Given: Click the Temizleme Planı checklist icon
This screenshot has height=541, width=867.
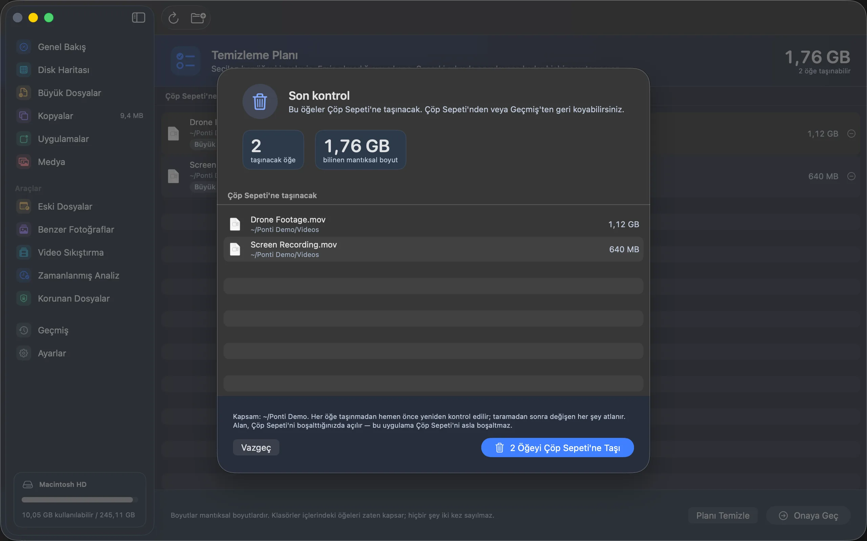Looking at the screenshot, I should pos(185,61).
